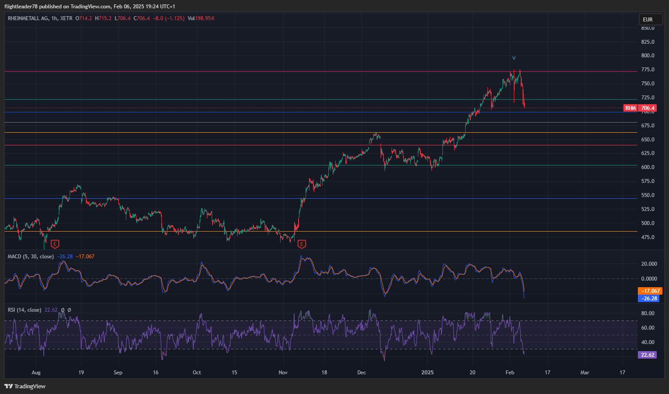This screenshot has width=669, height=394.
Task: Click the TradingView logo at the bottom left
Action: coord(25,386)
